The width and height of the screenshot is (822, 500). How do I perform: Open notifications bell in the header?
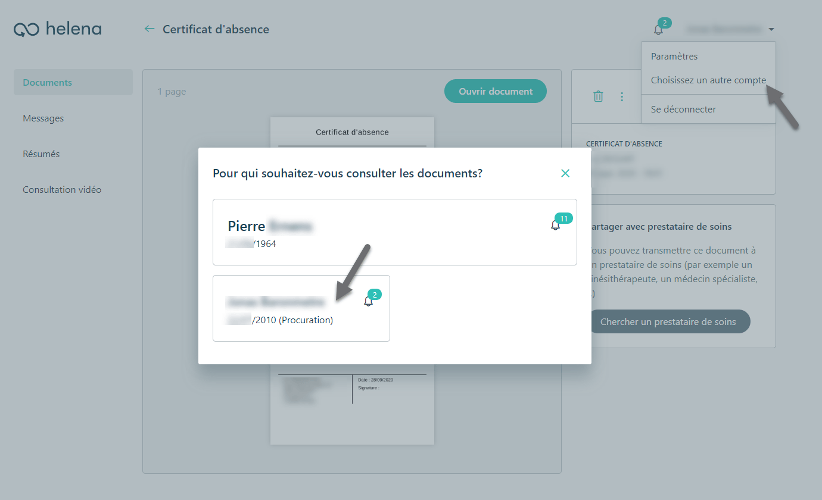coord(658,29)
